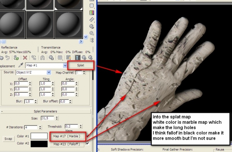The width and height of the screenshot is (232, 152).
Task: Toggle the Marble map checkbox
Action: pos(87,136)
